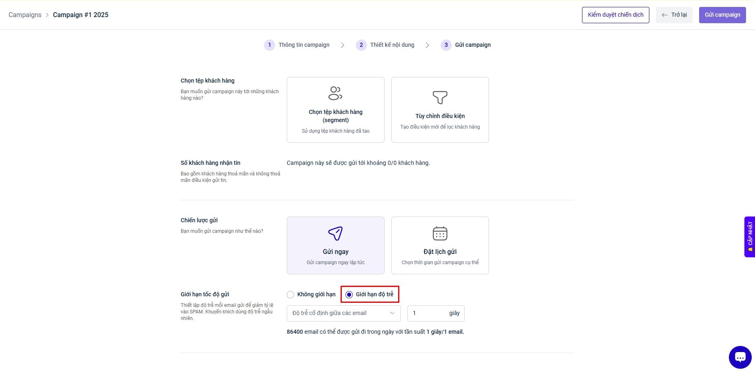
Task: Open the Độ trễ cố định delay dropdown
Action: point(343,313)
